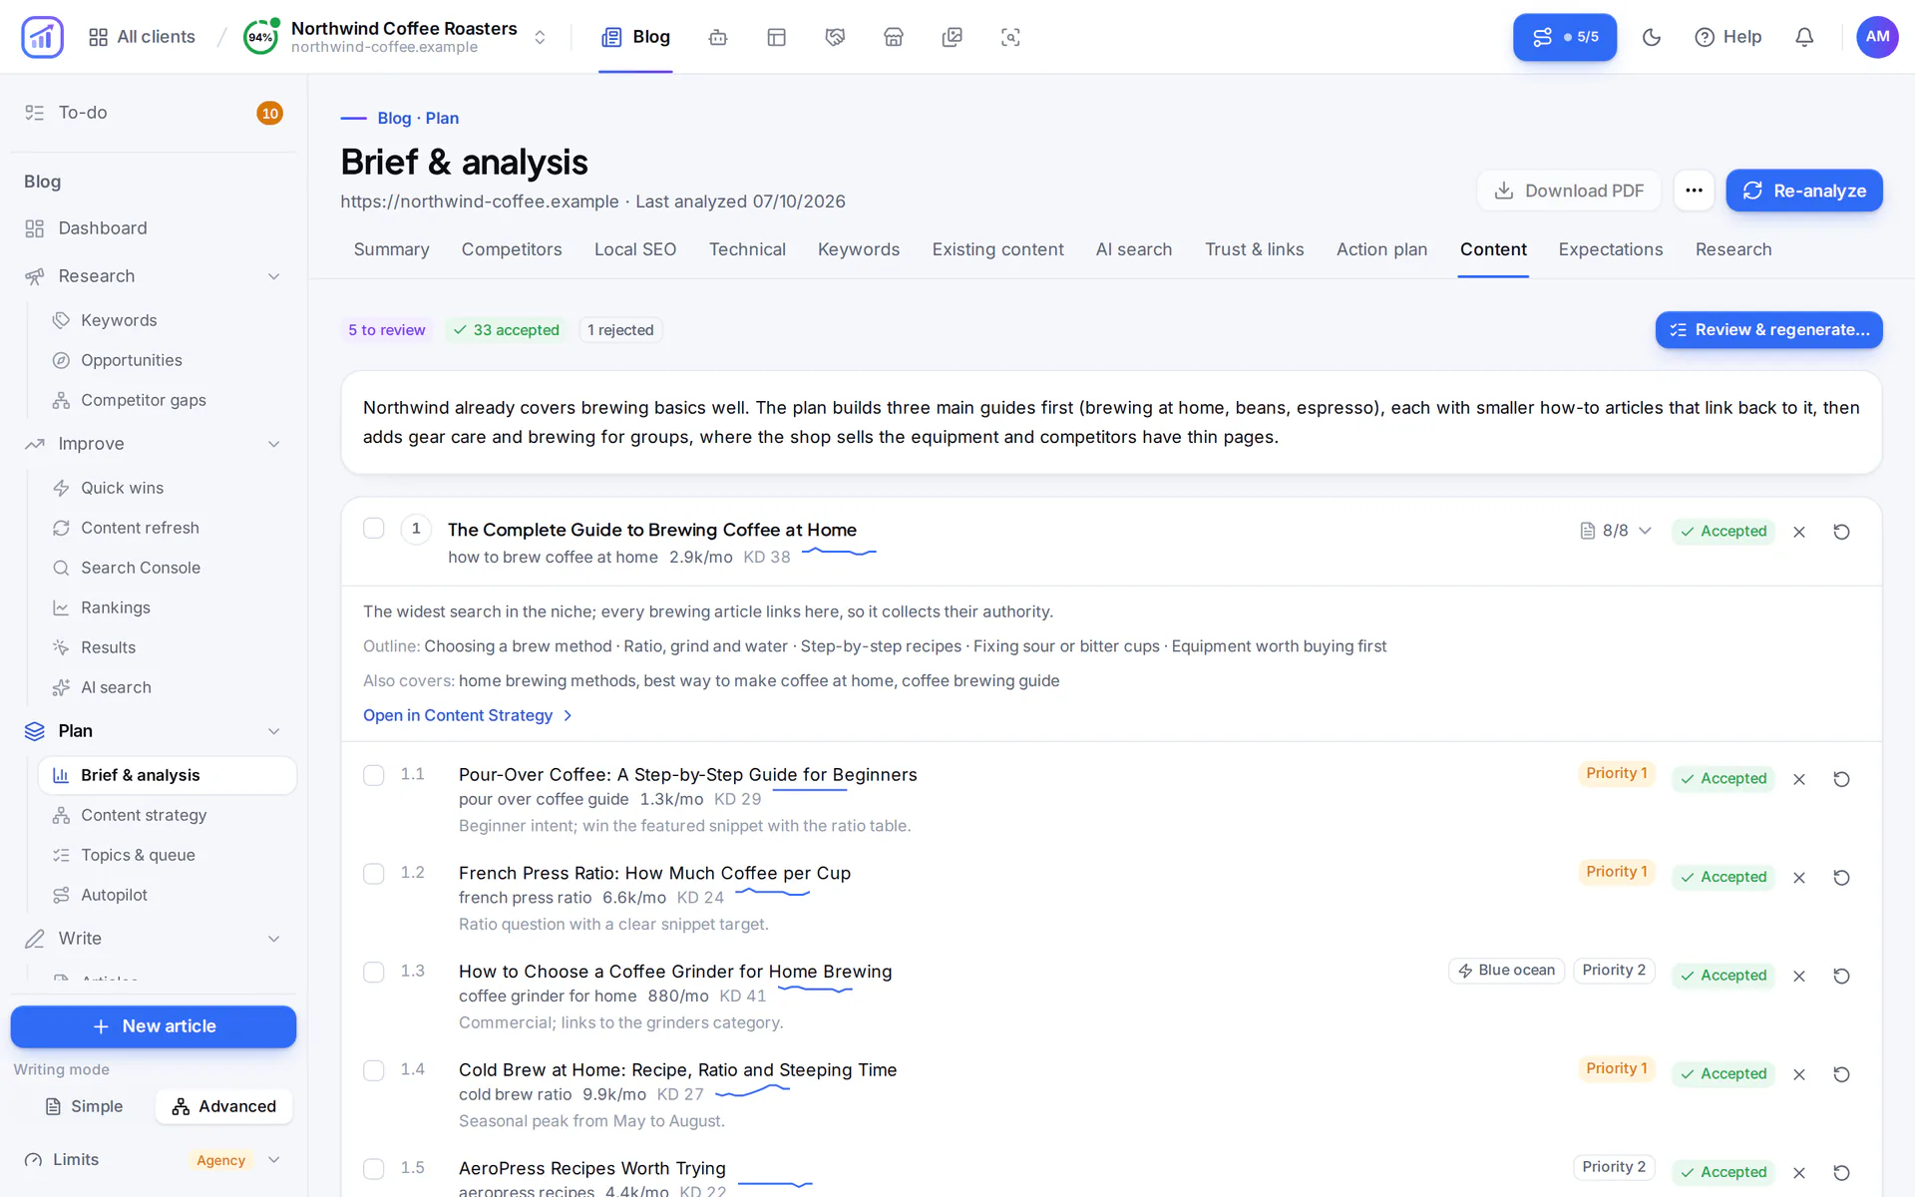The height and width of the screenshot is (1197, 1915).
Task: Open notifications bell
Action: pyautogui.click(x=1804, y=37)
